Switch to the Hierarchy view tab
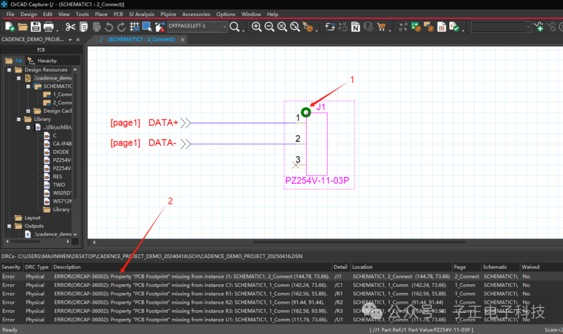This screenshot has width=563, height=334. click(x=43, y=60)
